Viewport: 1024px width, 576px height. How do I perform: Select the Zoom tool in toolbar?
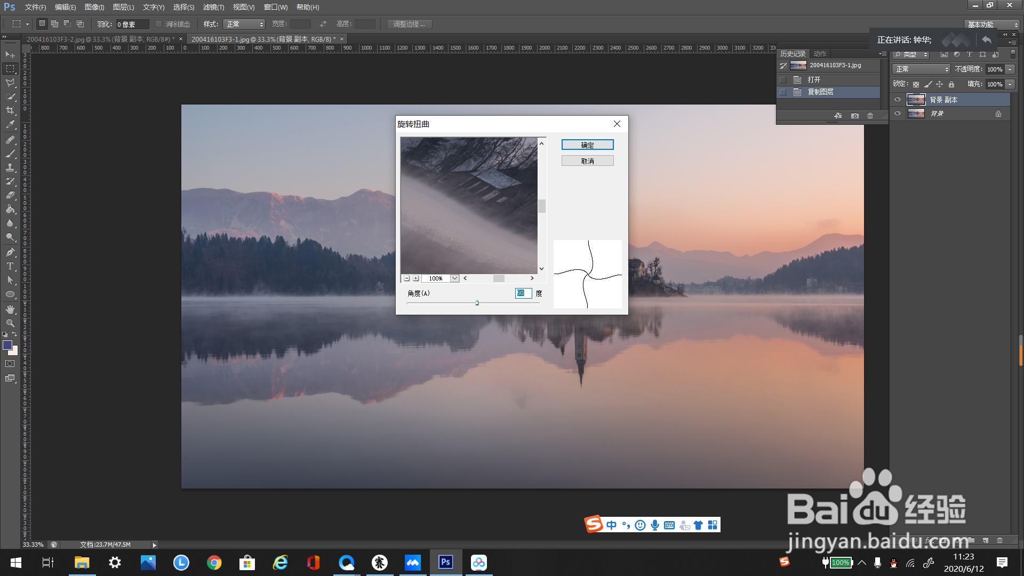click(10, 323)
